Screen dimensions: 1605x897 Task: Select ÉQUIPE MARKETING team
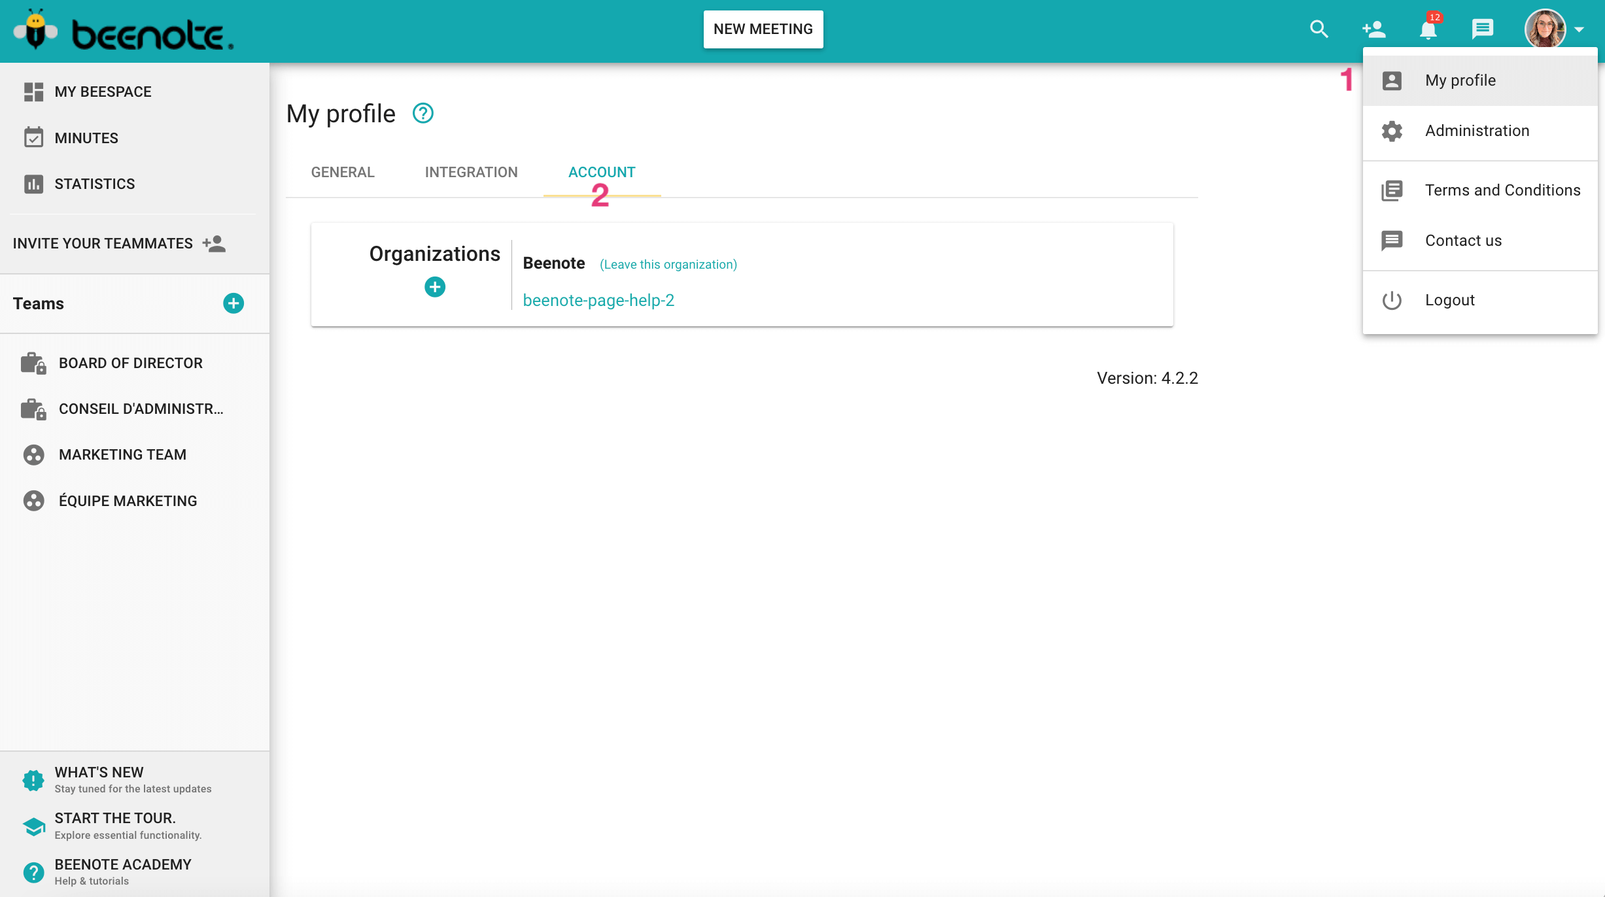point(128,501)
